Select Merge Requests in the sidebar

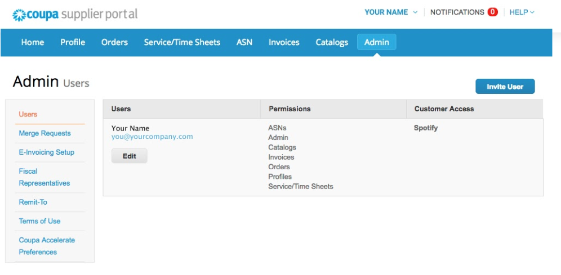[x=45, y=133]
